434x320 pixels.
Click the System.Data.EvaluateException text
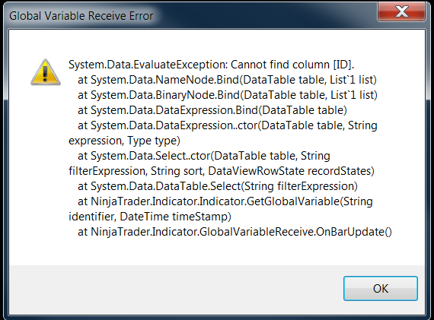tap(148, 65)
